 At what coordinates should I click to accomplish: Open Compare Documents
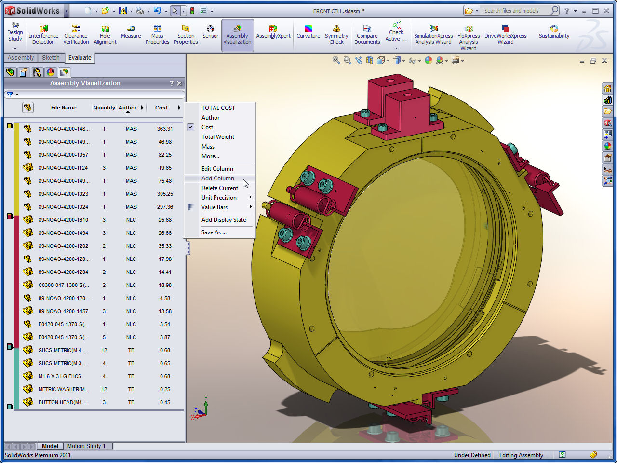pos(367,35)
